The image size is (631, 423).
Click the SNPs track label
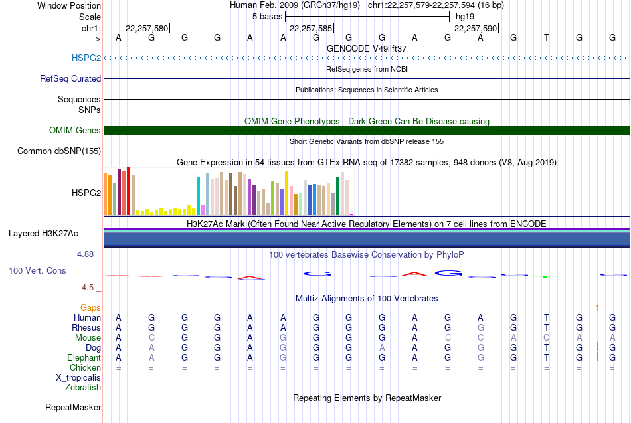pyautogui.click(x=90, y=110)
